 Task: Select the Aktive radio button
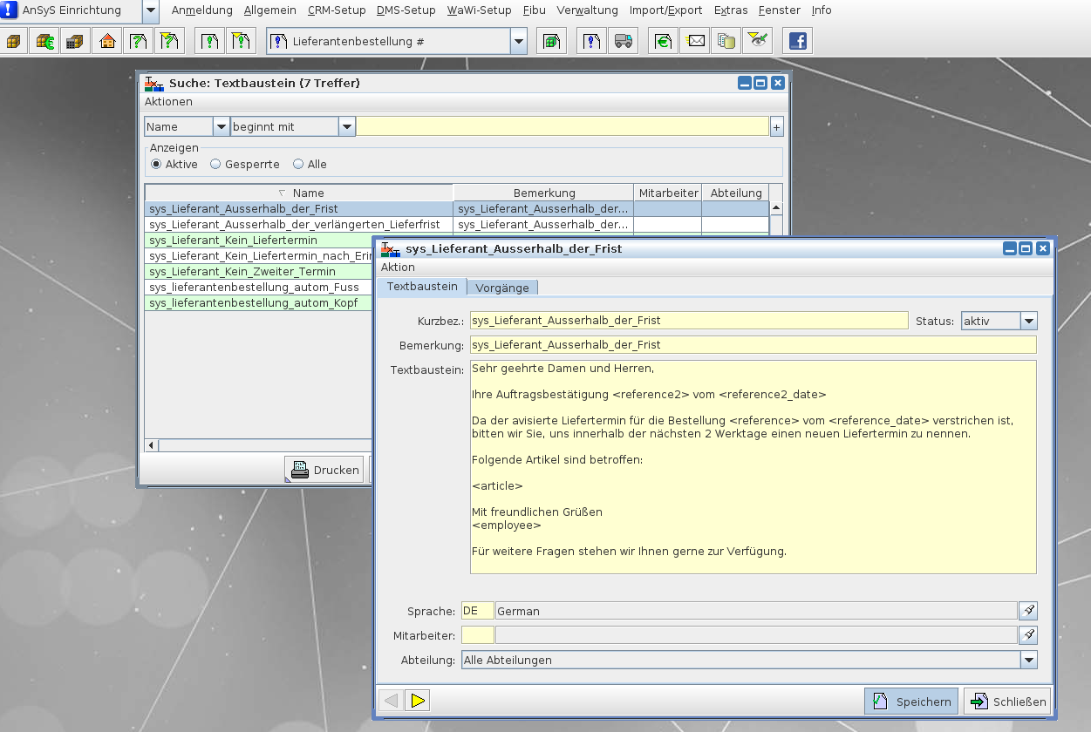(x=156, y=164)
